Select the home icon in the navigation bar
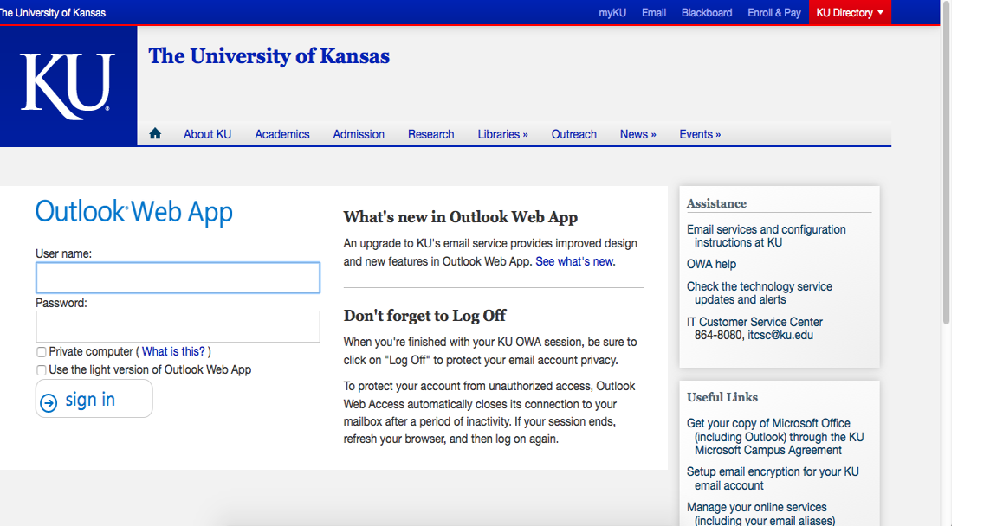The height and width of the screenshot is (526, 1003). point(154,133)
